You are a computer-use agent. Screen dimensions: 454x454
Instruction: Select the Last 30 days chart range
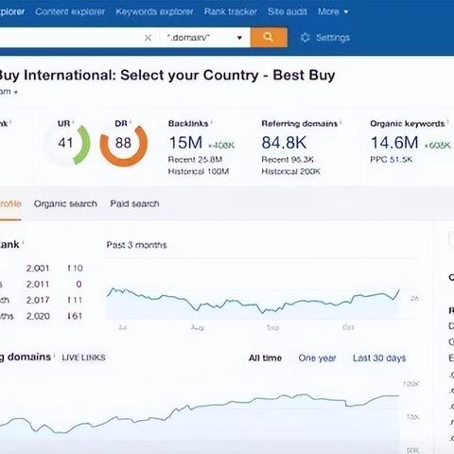point(379,358)
